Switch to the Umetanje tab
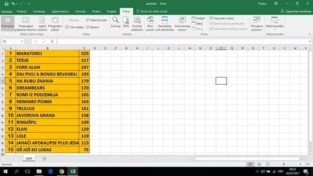The height and width of the screenshot is (176, 313). pos(39,11)
